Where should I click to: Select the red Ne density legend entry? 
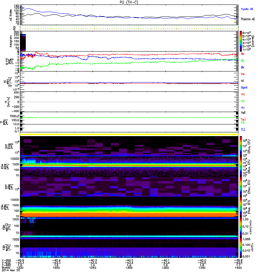point(243,74)
